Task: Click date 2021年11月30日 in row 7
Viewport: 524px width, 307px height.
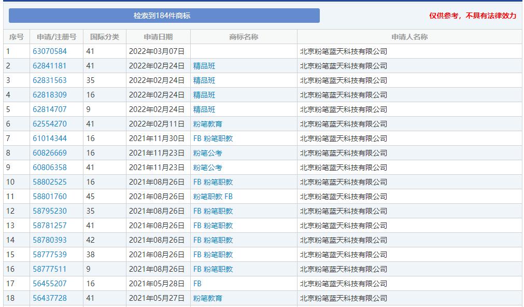Action: click(157, 138)
